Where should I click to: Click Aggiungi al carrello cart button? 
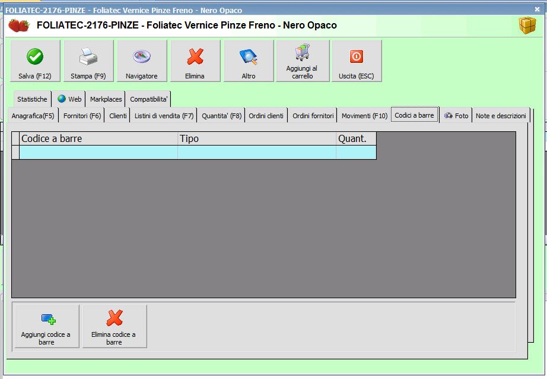303,61
